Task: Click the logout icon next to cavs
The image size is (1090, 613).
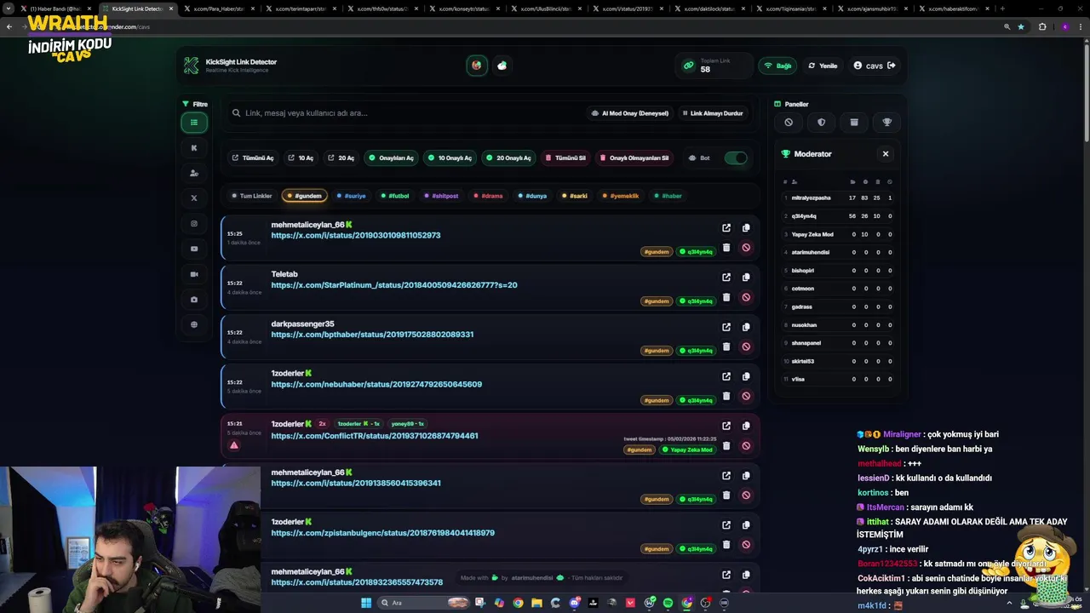Action: [x=892, y=66]
